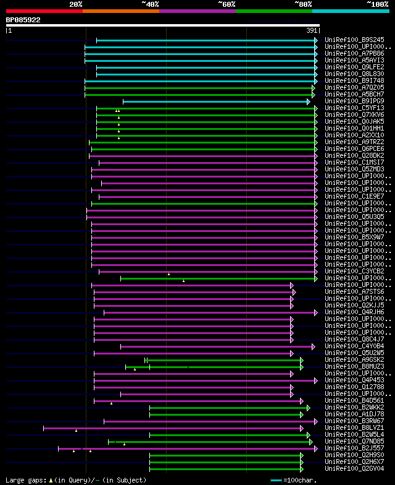This screenshot has width=395, height=485.
Task: Click the UniRef100_Q5U2W5 label
Action: pyautogui.click(x=354, y=353)
